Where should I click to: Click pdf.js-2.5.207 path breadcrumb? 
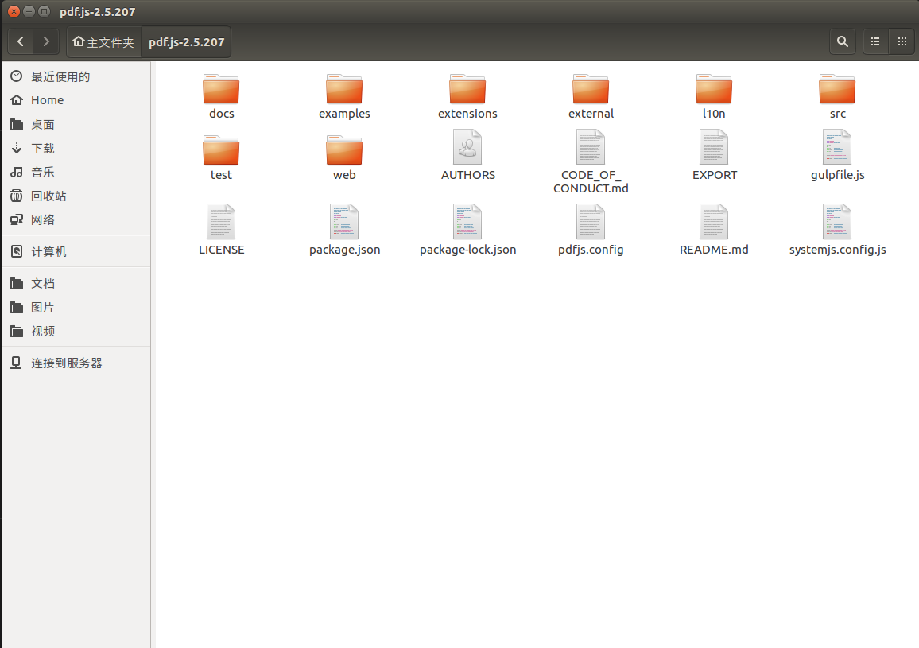click(x=186, y=41)
